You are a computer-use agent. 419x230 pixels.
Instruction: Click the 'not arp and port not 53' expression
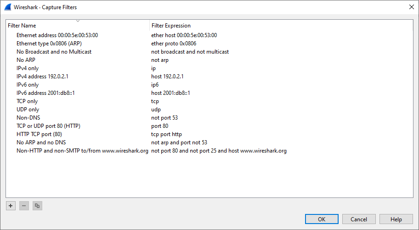click(179, 142)
